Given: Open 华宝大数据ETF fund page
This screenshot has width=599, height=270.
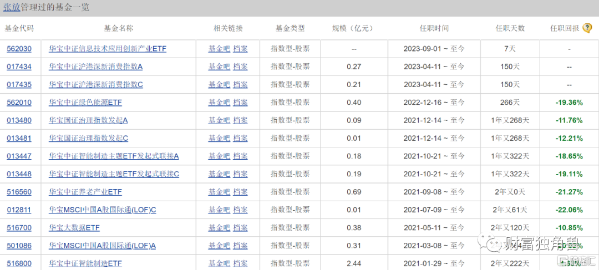Looking at the screenshot, I should pyautogui.click(x=74, y=228).
